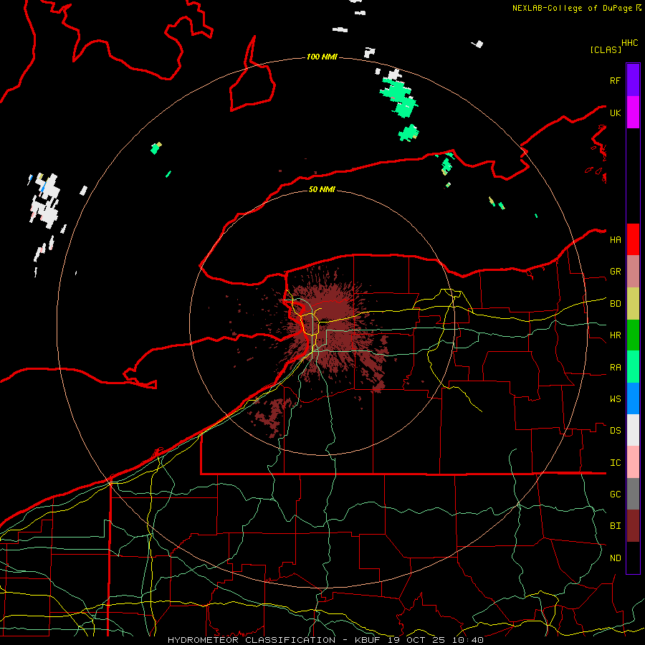645x645 pixels.
Task: Click the RF legend label
Action: pos(615,80)
